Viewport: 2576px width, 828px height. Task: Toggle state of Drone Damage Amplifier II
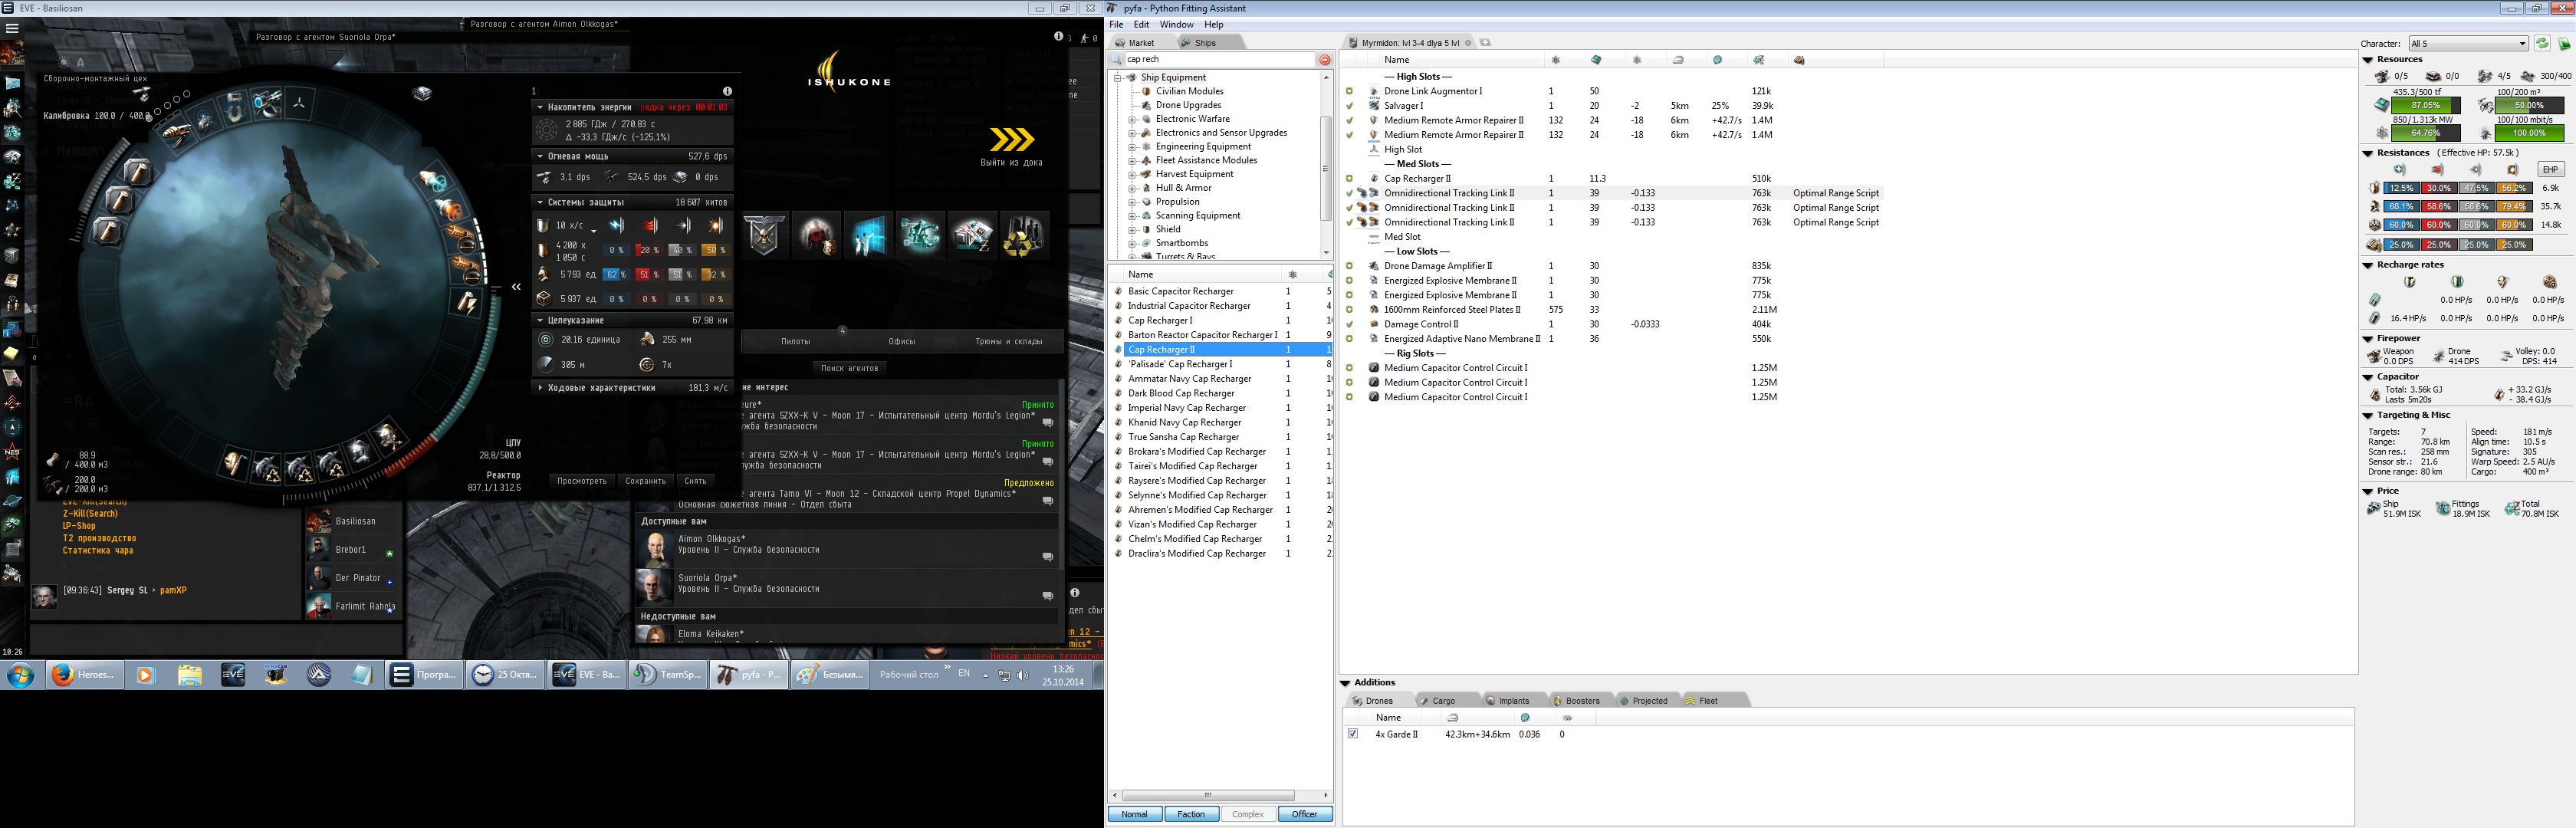(1349, 266)
